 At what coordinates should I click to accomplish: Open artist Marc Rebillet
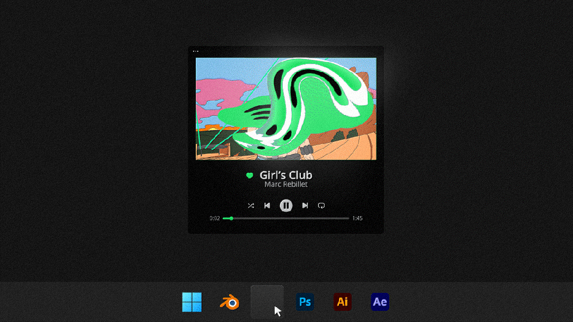[x=286, y=184]
